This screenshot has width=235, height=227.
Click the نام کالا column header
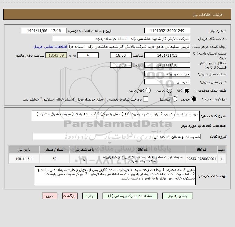pyautogui.click(x=143, y=150)
